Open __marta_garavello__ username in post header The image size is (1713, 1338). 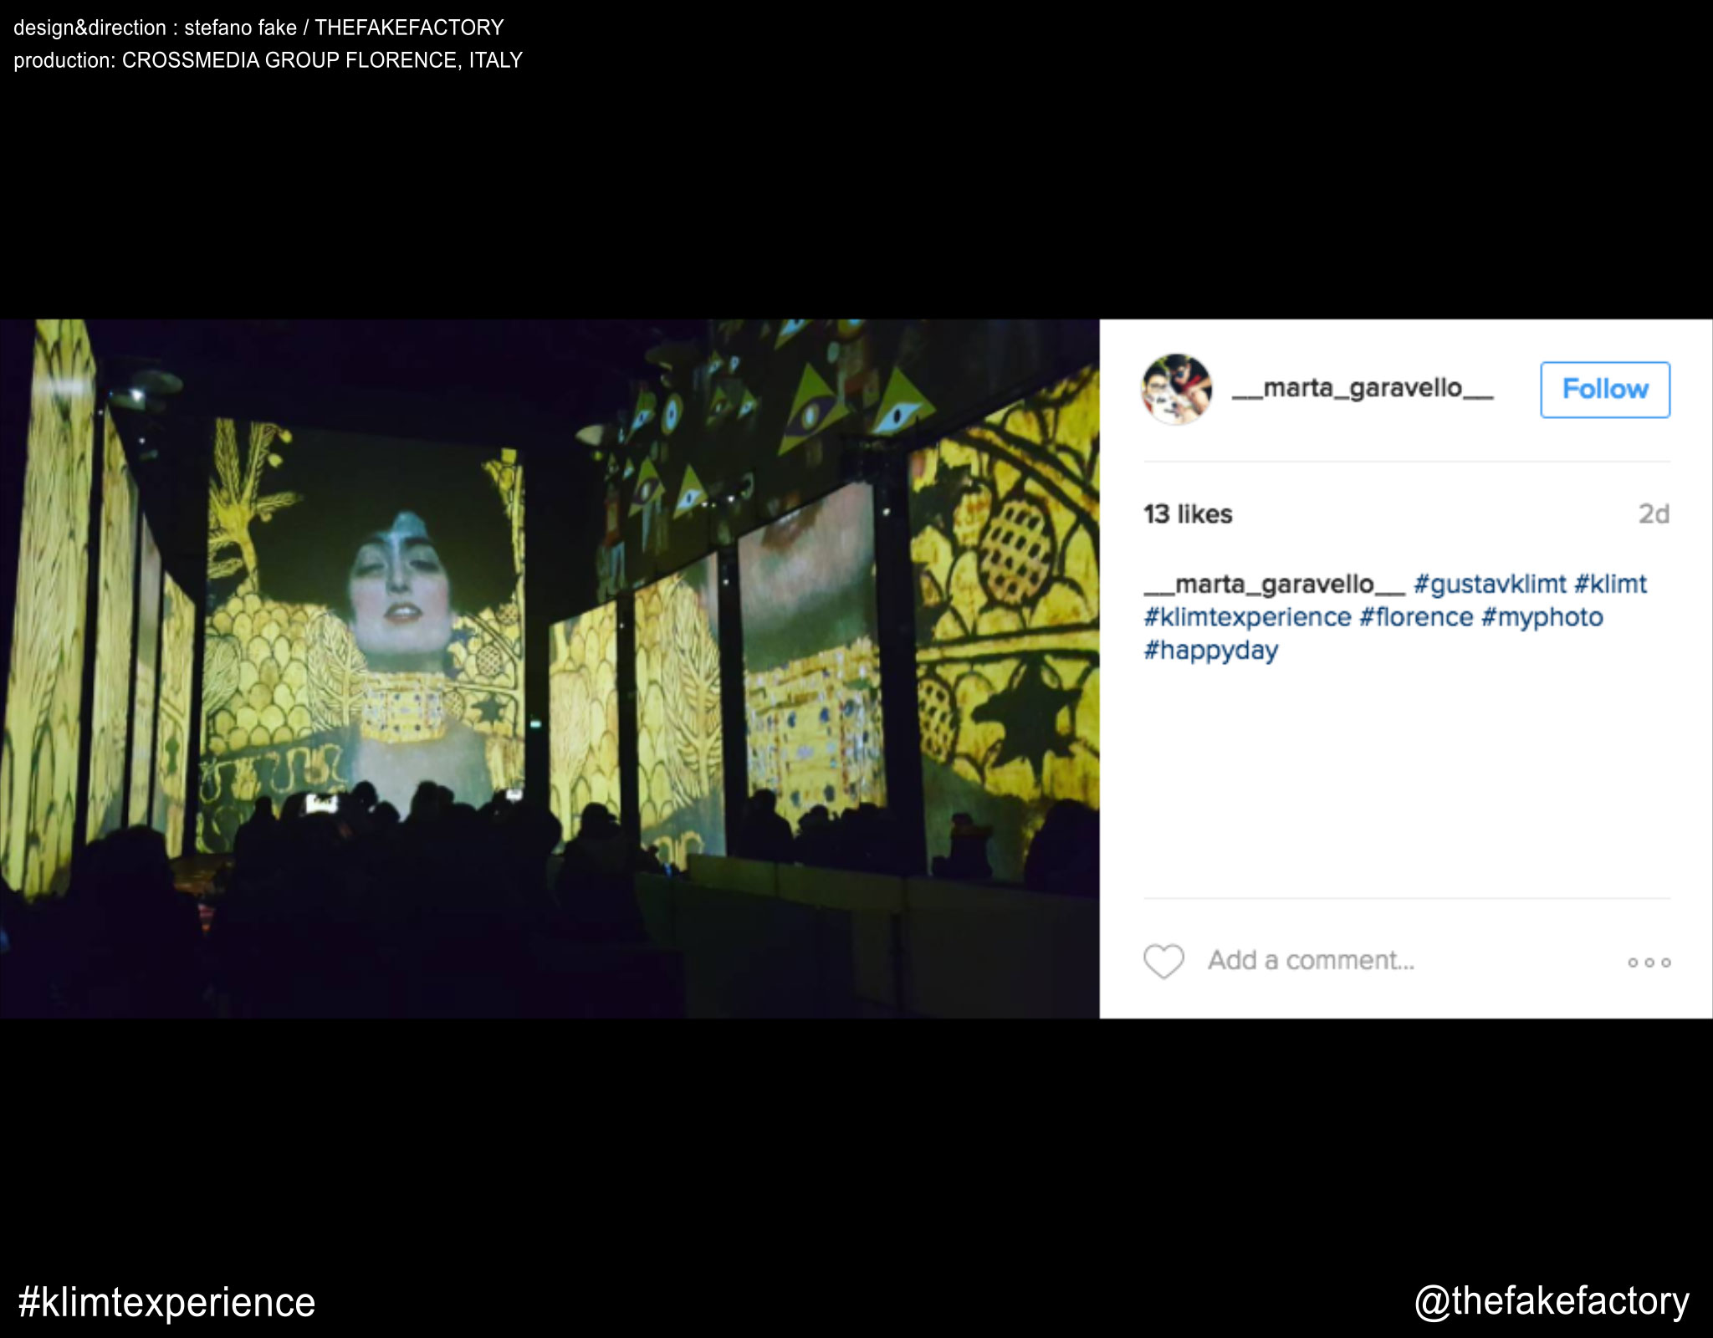[1363, 388]
